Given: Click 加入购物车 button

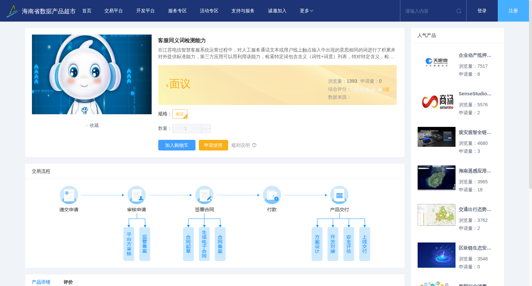Looking at the screenshot, I should click(x=177, y=145).
